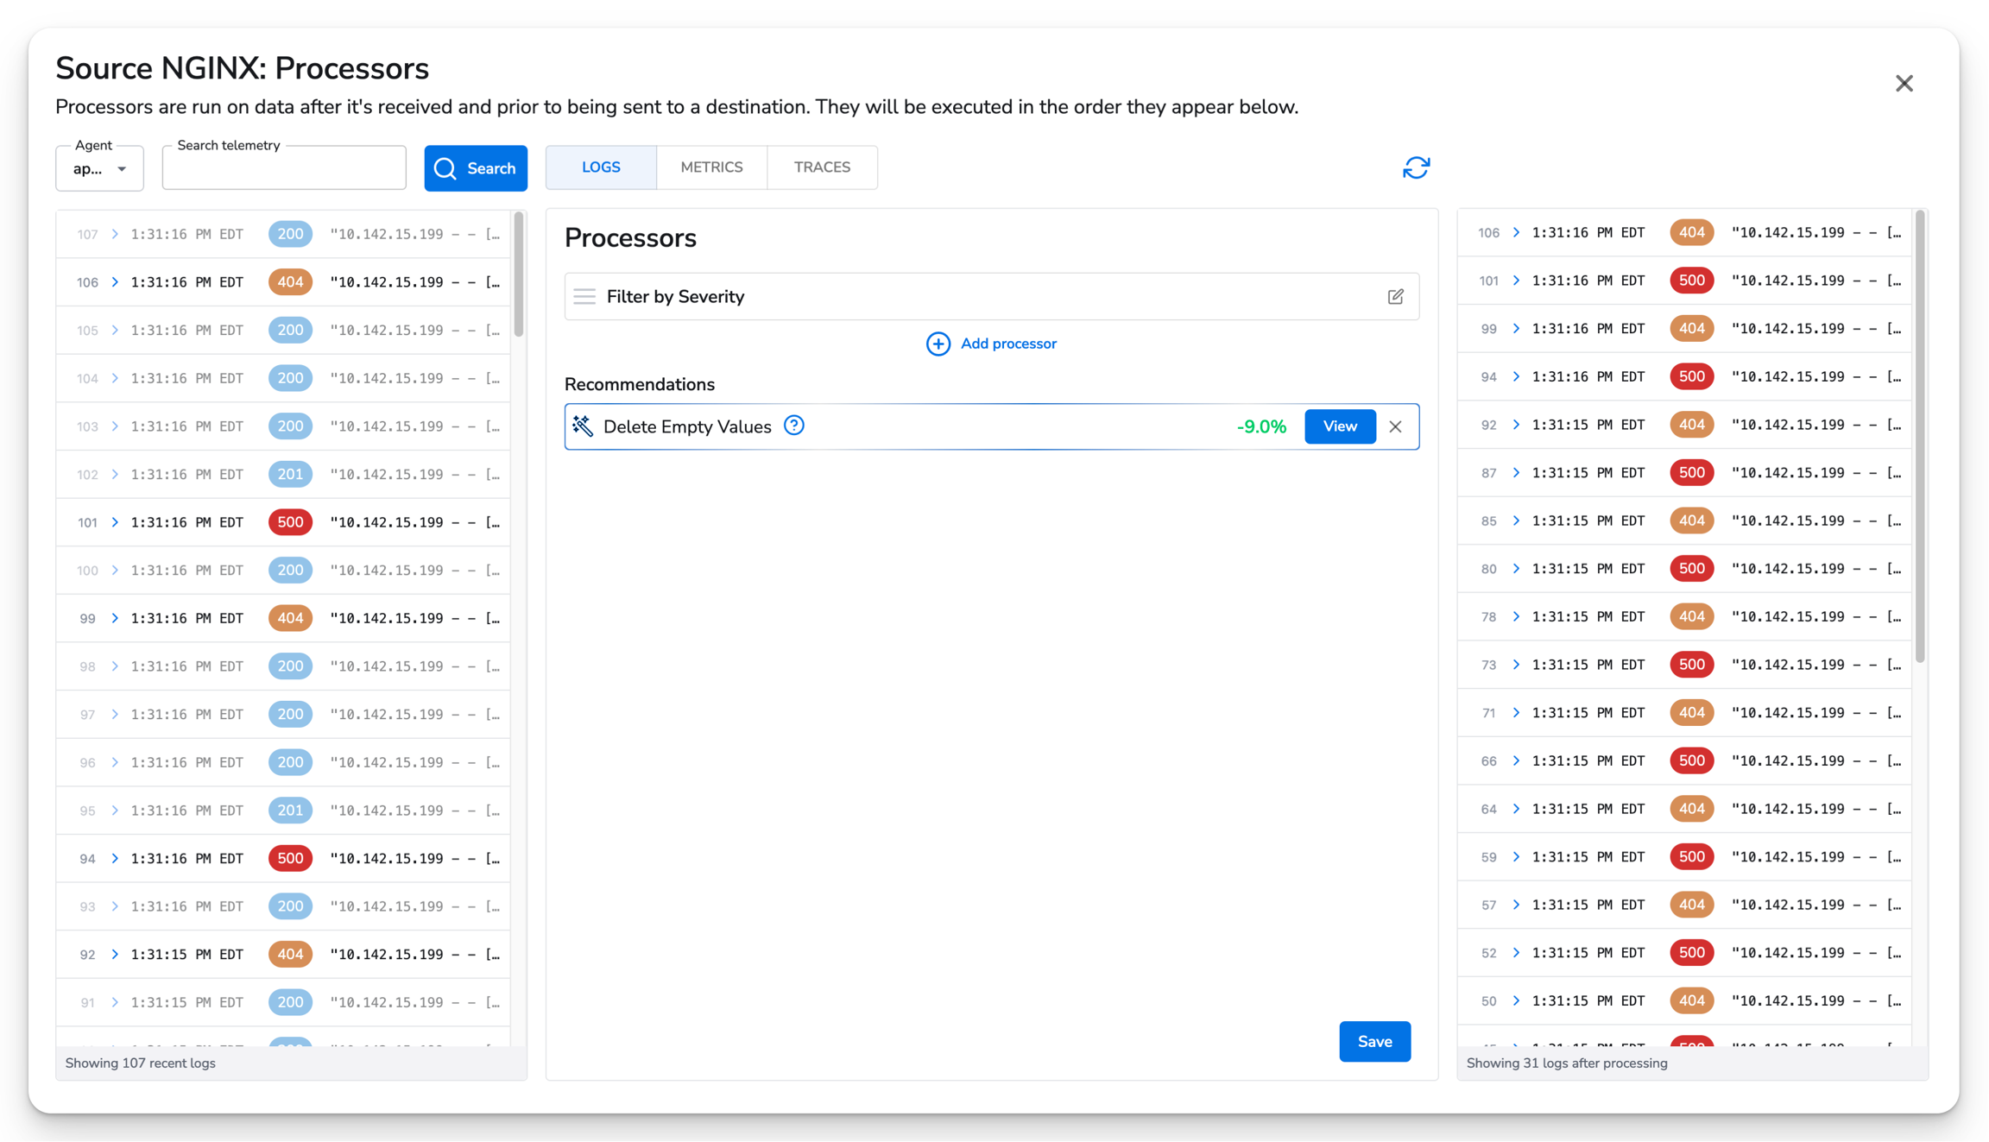The width and height of the screenshot is (1989, 1142).
Task: Click the Search telemetry input field
Action: (x=283, y=167)
